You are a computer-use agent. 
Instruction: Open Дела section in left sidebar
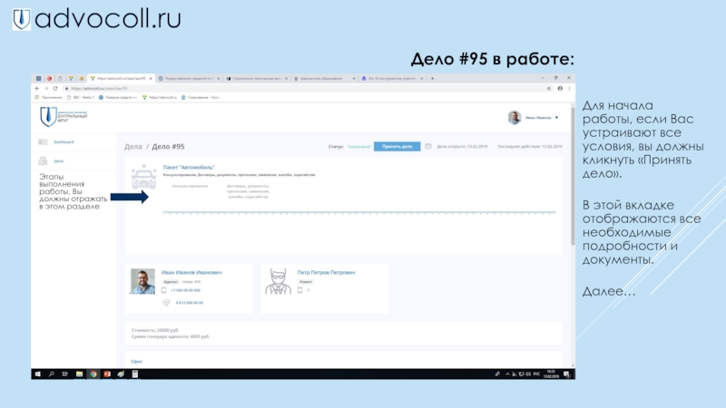[58, 160]
